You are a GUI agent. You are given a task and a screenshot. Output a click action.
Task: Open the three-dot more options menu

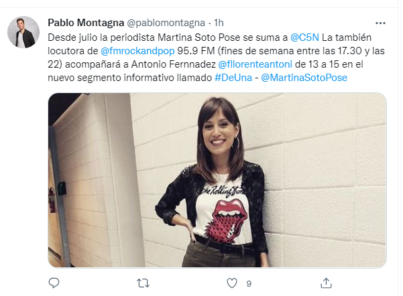[380, 23]
